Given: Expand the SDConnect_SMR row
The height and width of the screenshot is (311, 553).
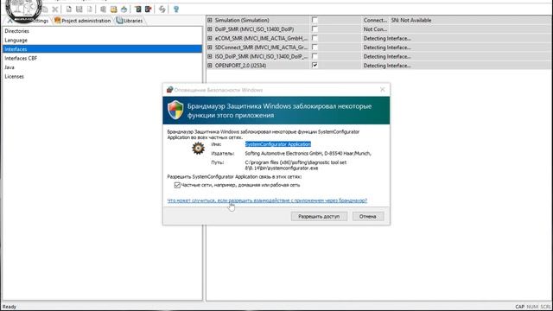Looking at the screenshot, I should (210, 48).
